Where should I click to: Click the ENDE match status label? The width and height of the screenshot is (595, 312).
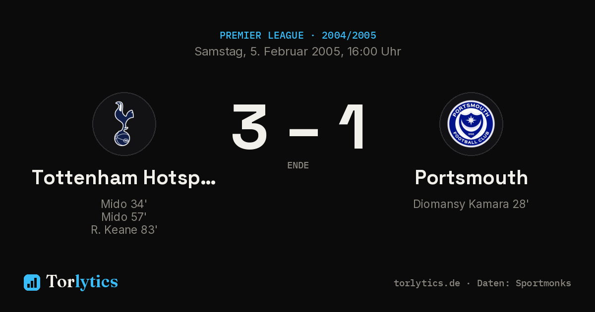pos(298,165)
